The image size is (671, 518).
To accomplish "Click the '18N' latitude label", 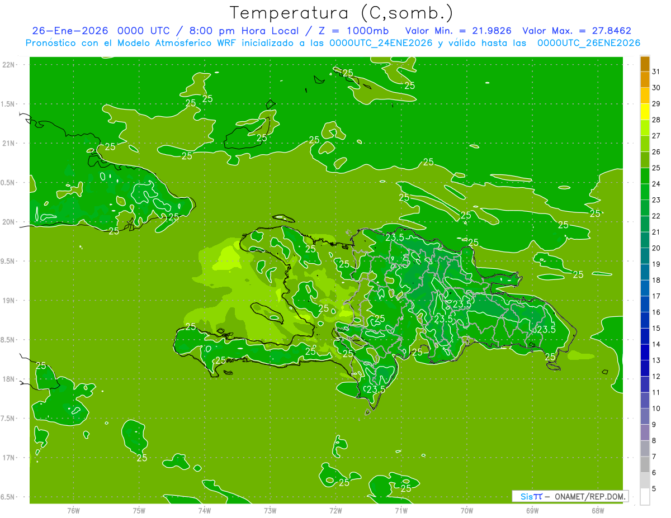I will click(x=9, y=379).
